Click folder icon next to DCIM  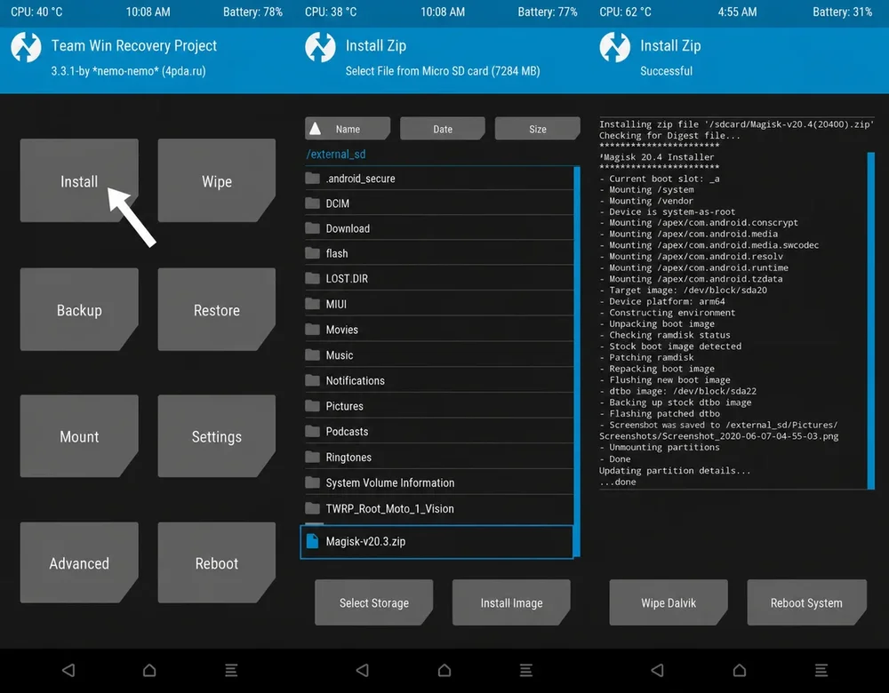[x=312, y=203]
